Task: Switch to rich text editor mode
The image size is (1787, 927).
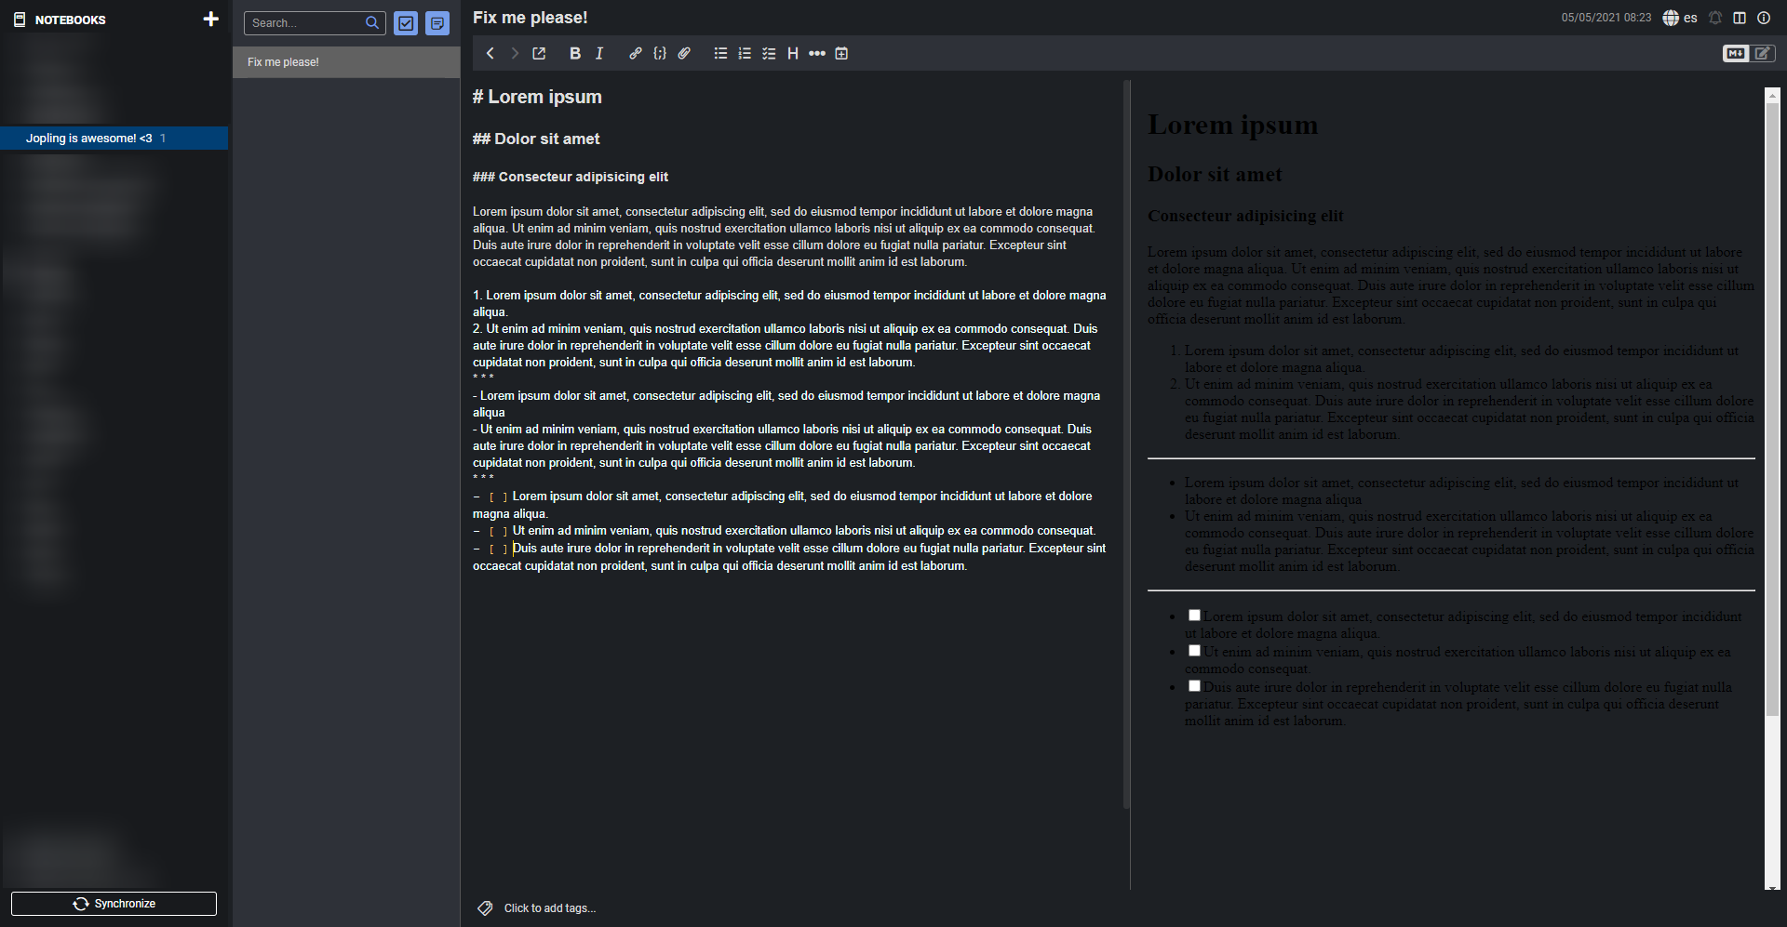Action: coord(1763,53)
